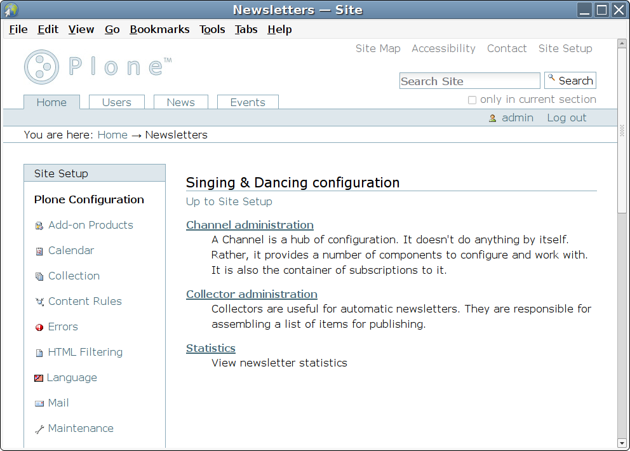Click the HTML Filtering icon
Image resolution: width=630 pixels, height=451 pixels.
coord(39,353)
